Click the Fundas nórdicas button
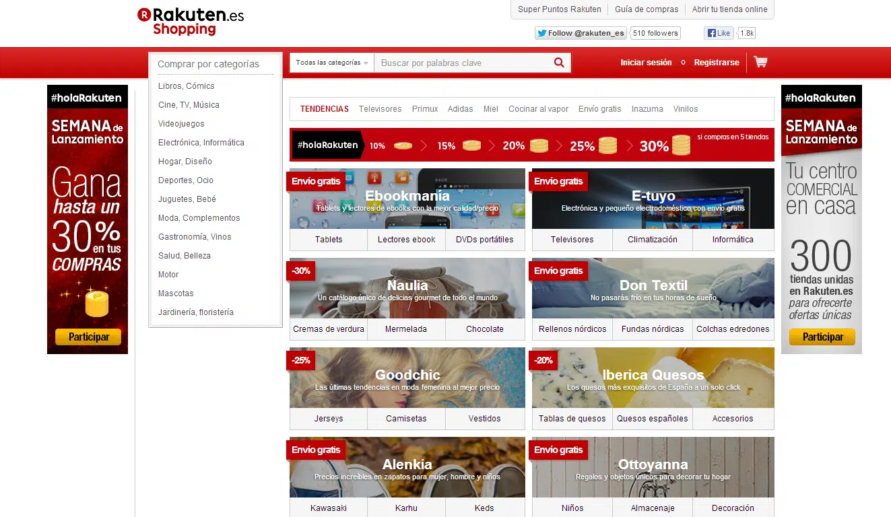The width and height of the screenshot is (891, 517). pyautogui.click(x=653, y=329)
